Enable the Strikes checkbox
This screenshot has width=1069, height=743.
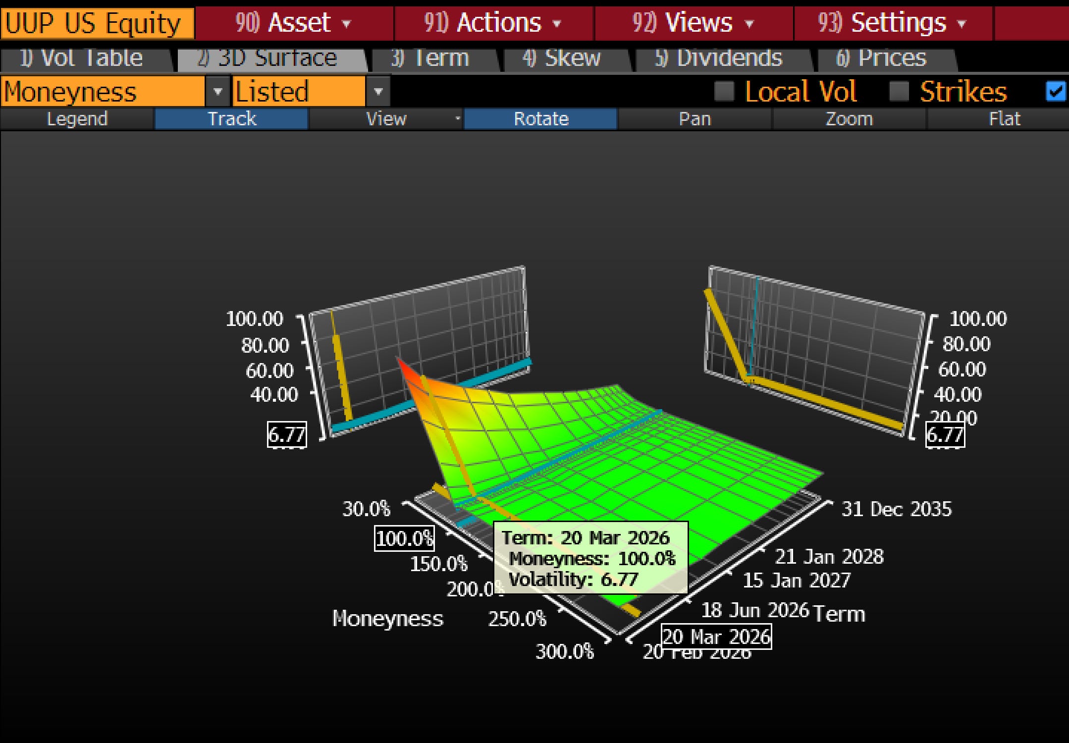click(899, 92)
